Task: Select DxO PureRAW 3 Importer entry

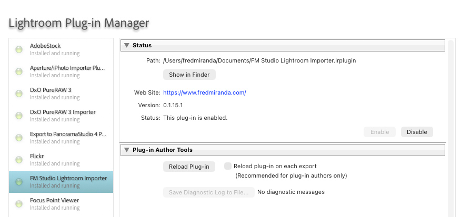Action: coord(61,116)
